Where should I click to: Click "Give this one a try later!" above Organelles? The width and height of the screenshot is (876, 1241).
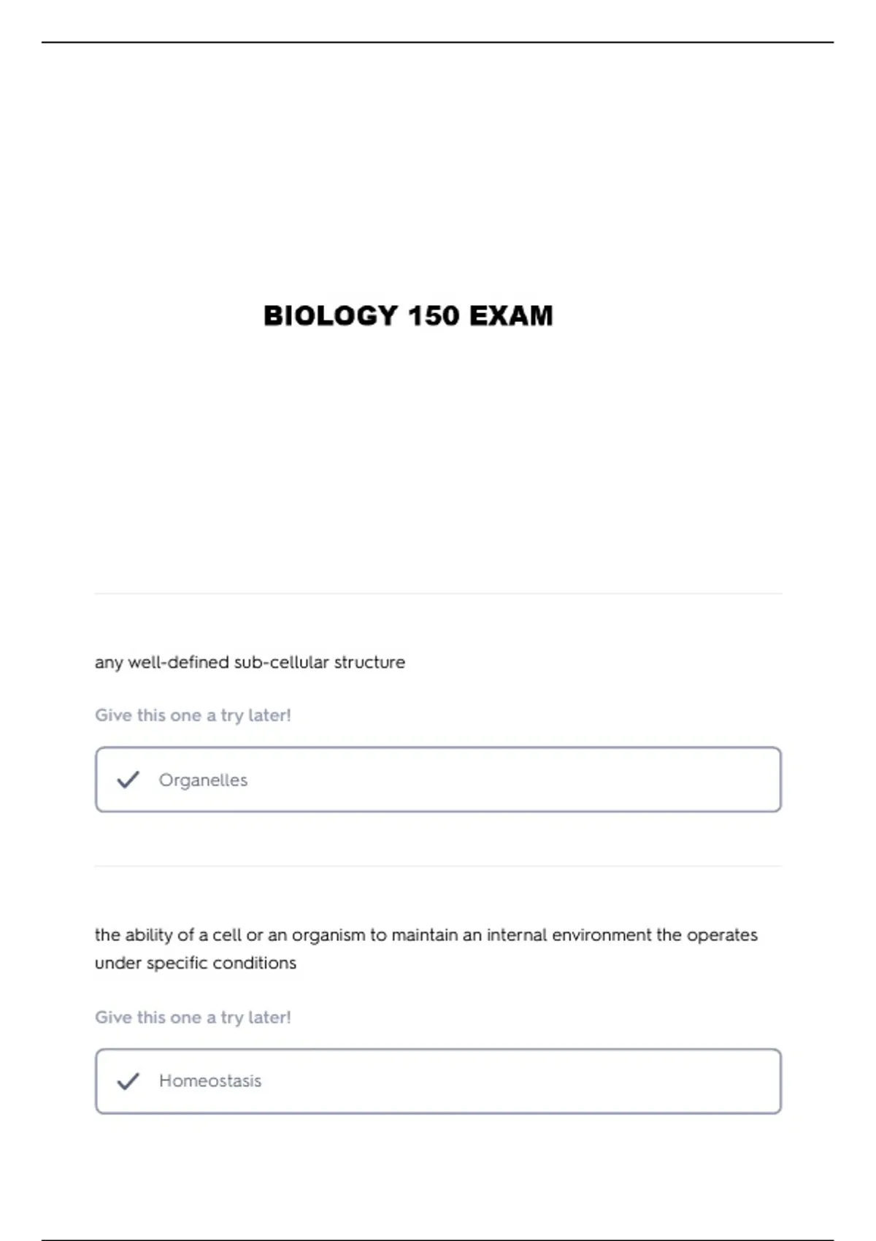[x=193, y=715]
